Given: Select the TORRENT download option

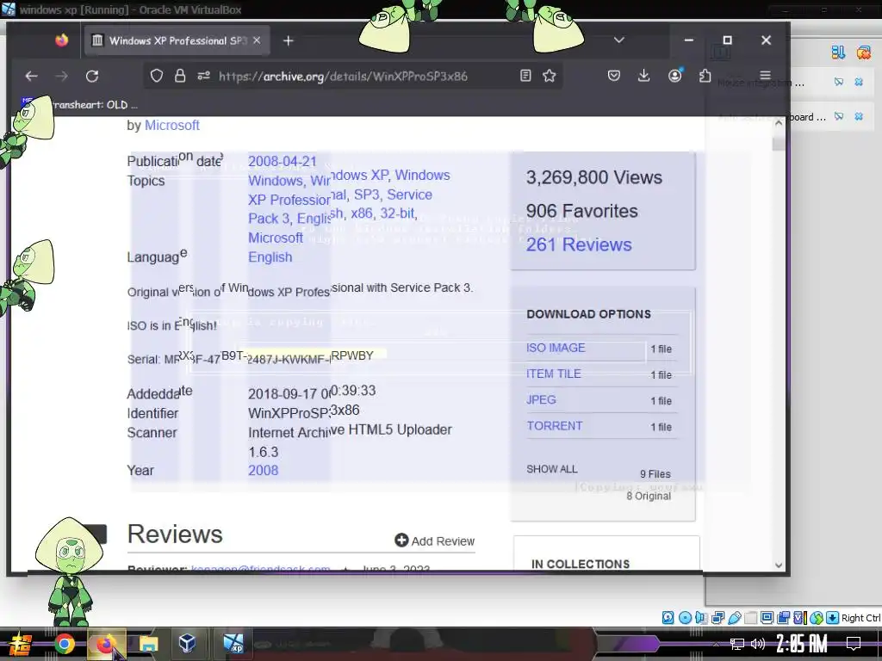Looking at the screenshot, I should (555, 425).
